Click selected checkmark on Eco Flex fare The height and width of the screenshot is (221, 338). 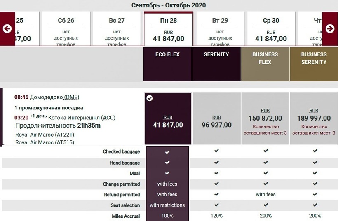click(150, 98)
